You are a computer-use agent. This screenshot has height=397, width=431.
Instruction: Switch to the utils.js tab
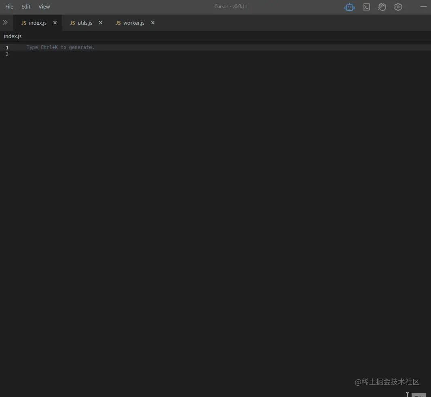pyautogui.click(x=85, y=23)
